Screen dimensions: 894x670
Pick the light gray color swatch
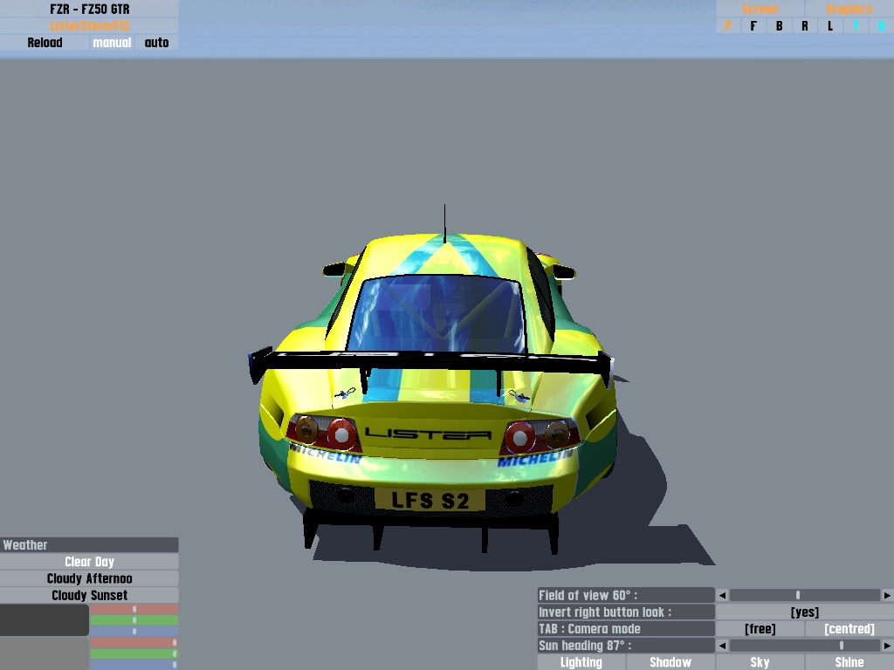45,653
